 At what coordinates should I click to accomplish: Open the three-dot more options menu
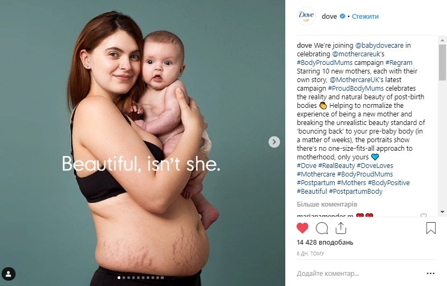430,274
